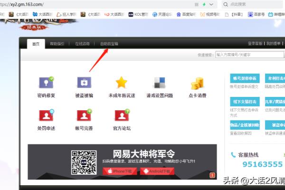Open the 处罚申述 icon

coord(47,115)
